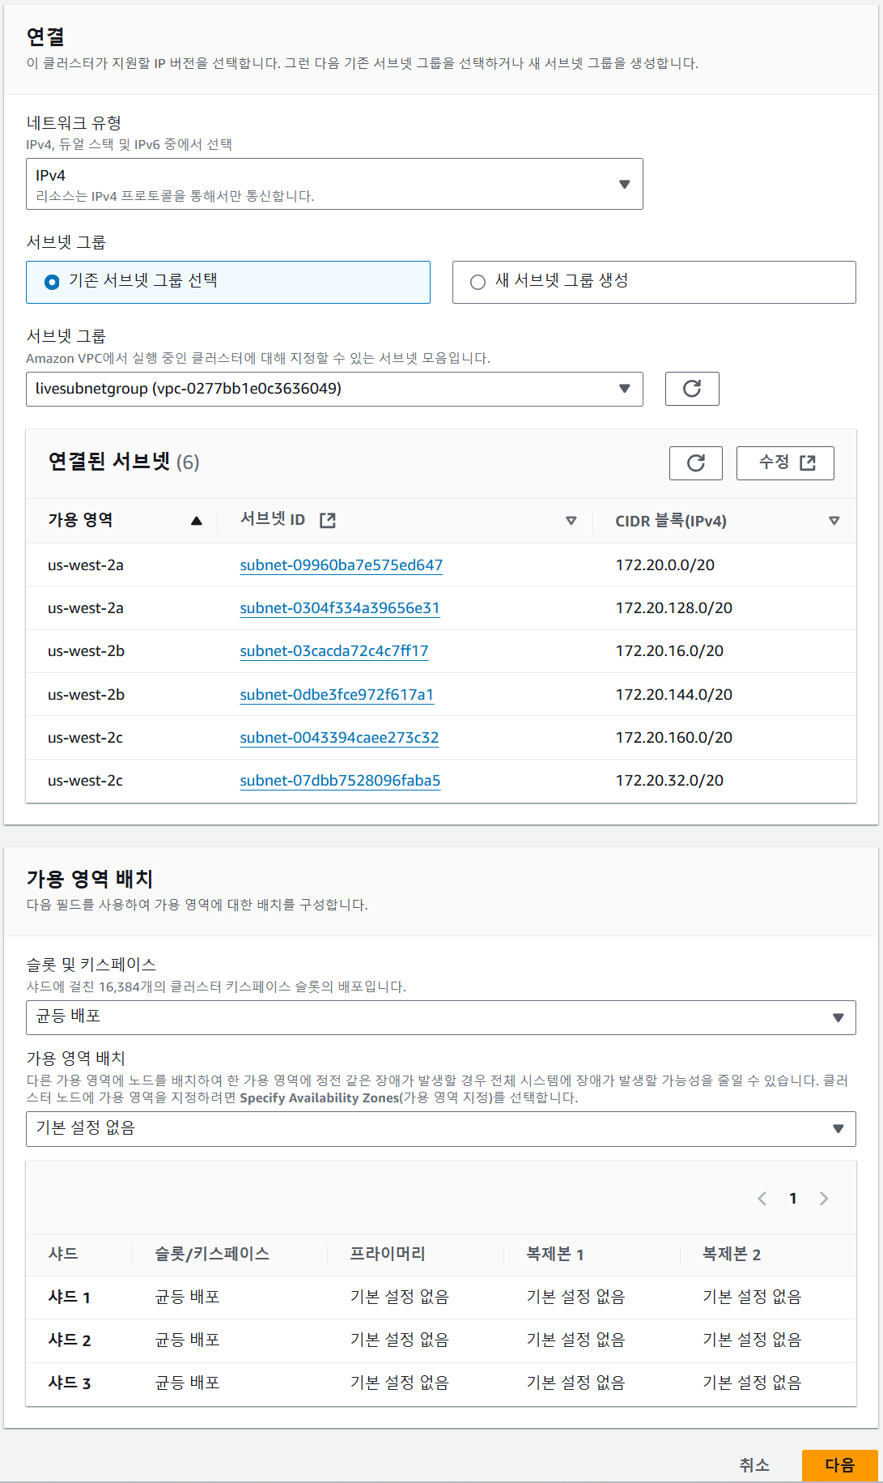Click sort arrow in CIDR 블록 column
The height and width of the screenshot is (1483, 883).
click(834, 521)
